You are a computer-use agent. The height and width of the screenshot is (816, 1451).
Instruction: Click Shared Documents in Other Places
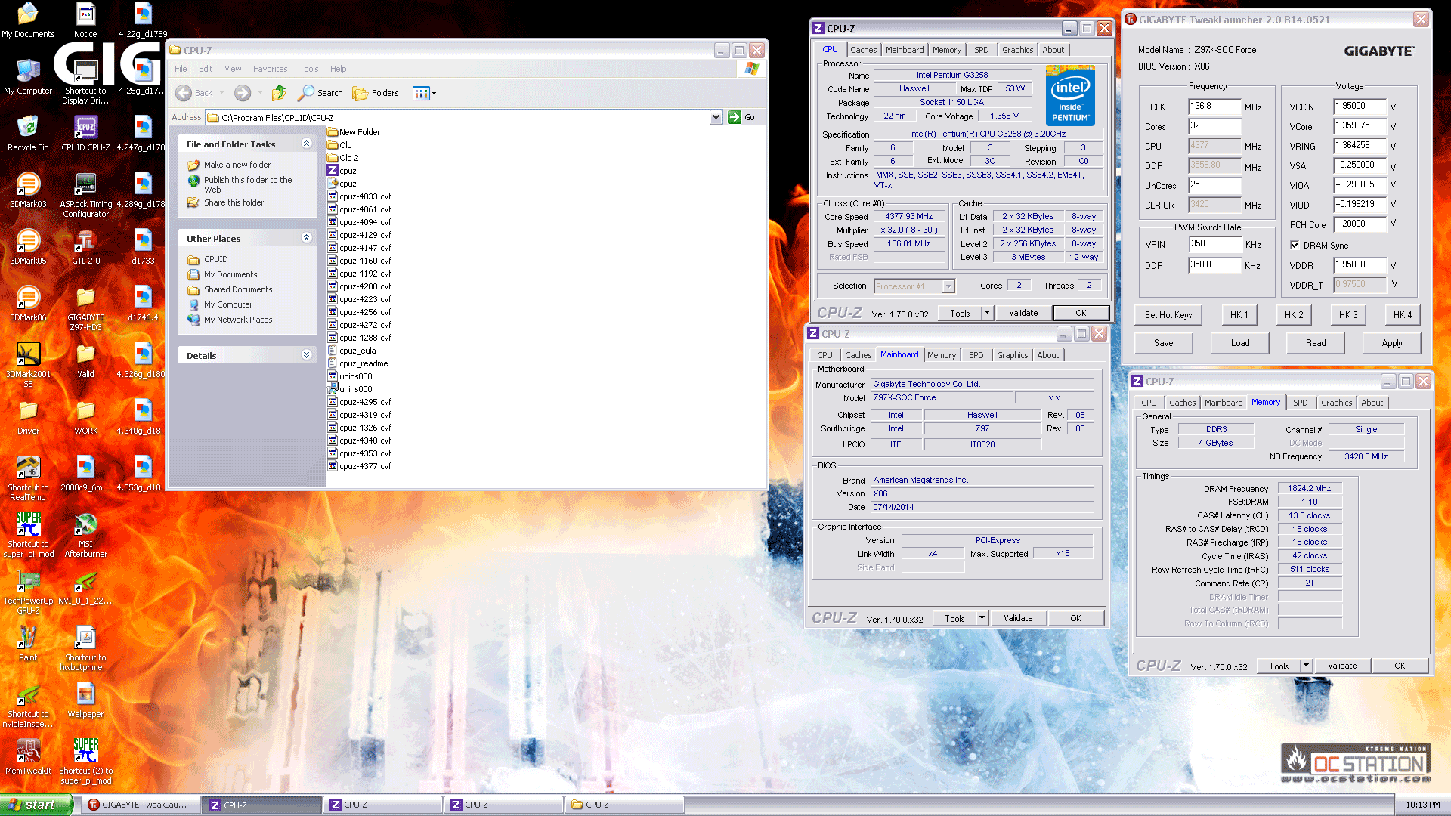tap(238, 289)
